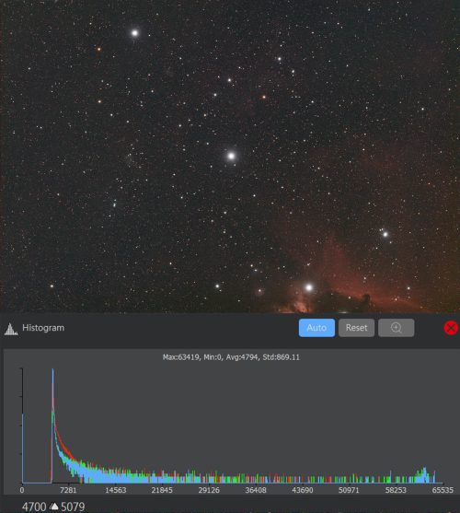Screen dimensions: 460x513
Task: Click the axis label 21845
Action: coord(162,490)
